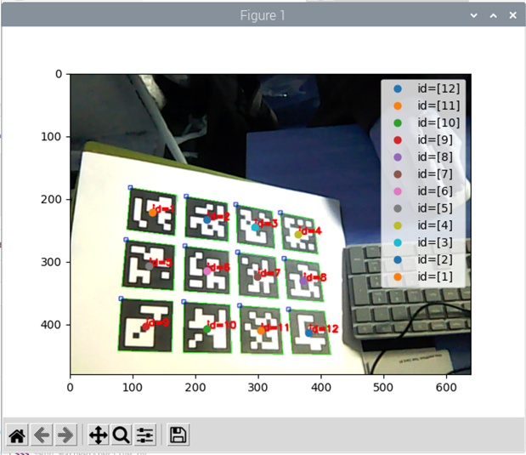
Task: Close the Figure 1 window
Action: click(x=512, y=15)
